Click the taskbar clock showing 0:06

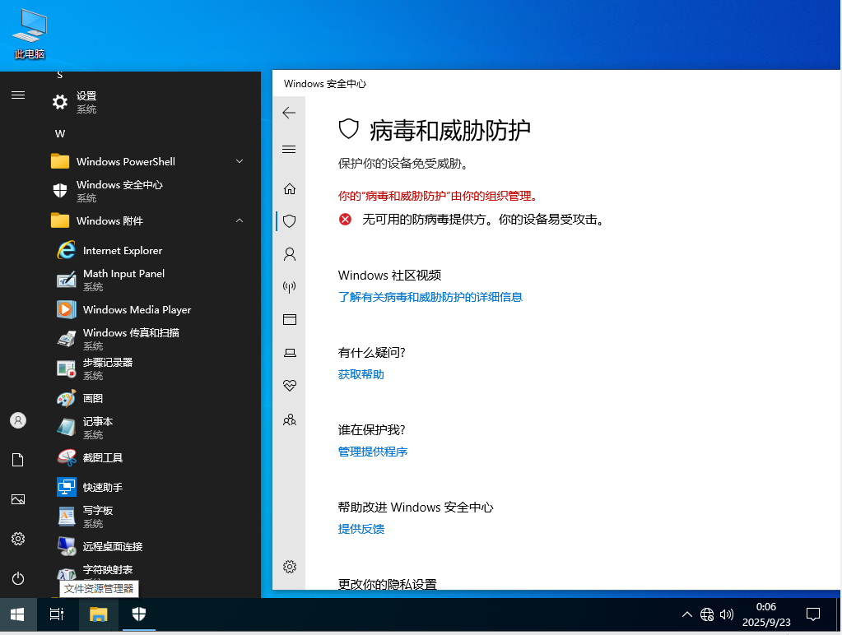coord(766,614)
